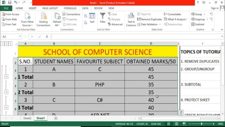Open Ribbon Display Options
Screen dimensions: 225x127
[x=204, y=2]
